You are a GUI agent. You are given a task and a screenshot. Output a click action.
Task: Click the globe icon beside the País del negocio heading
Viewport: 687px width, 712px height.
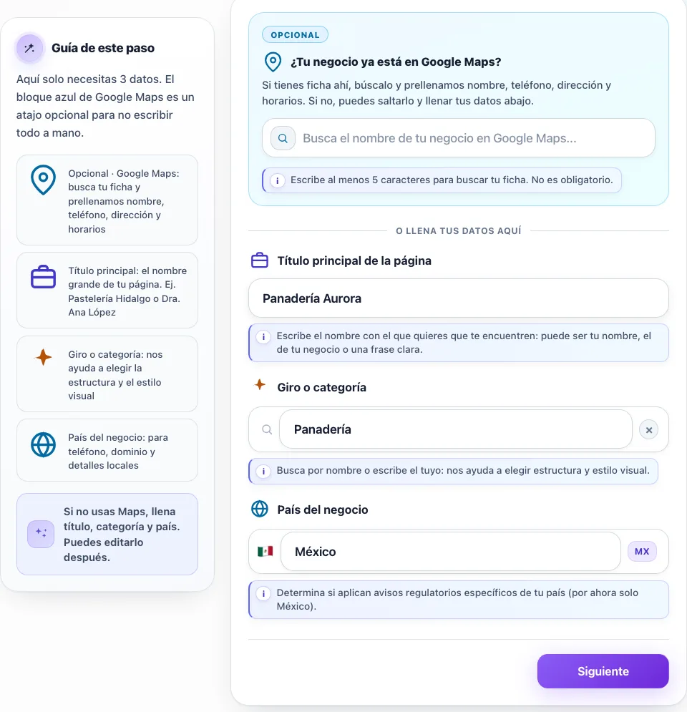[x=260, y=509]
